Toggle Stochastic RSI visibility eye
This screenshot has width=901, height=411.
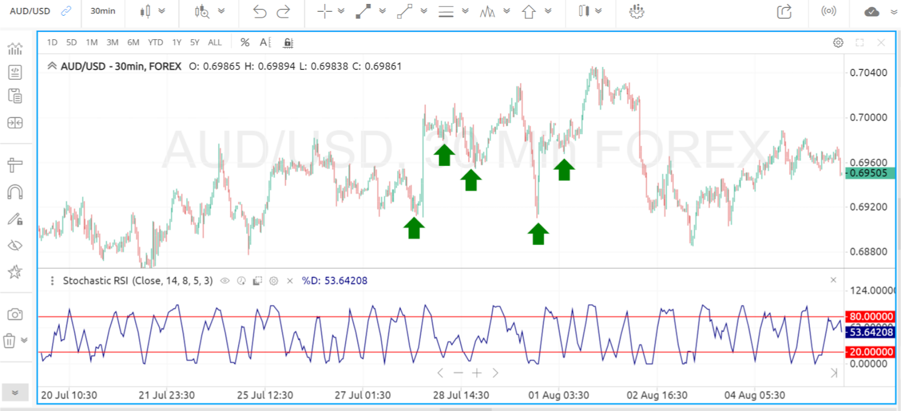(225, 281)
